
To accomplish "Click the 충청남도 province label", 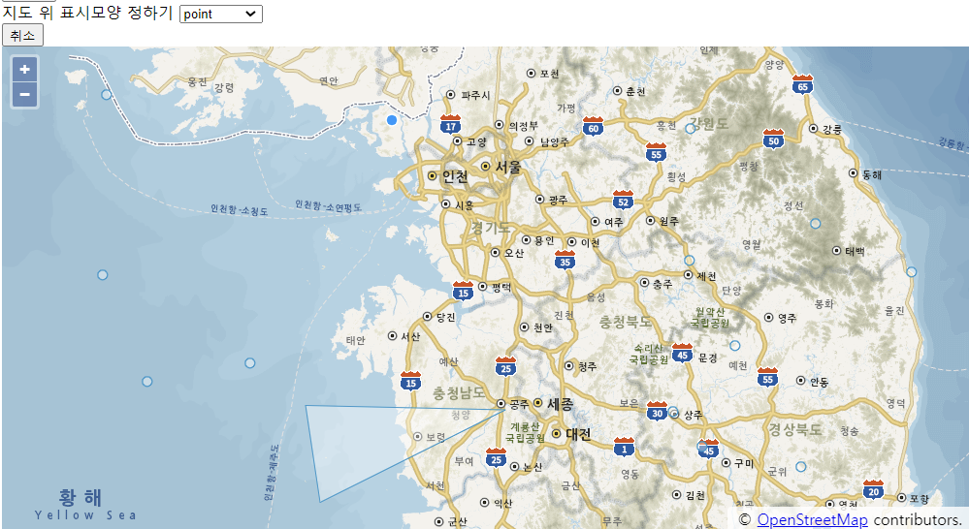I will point(459,393).
